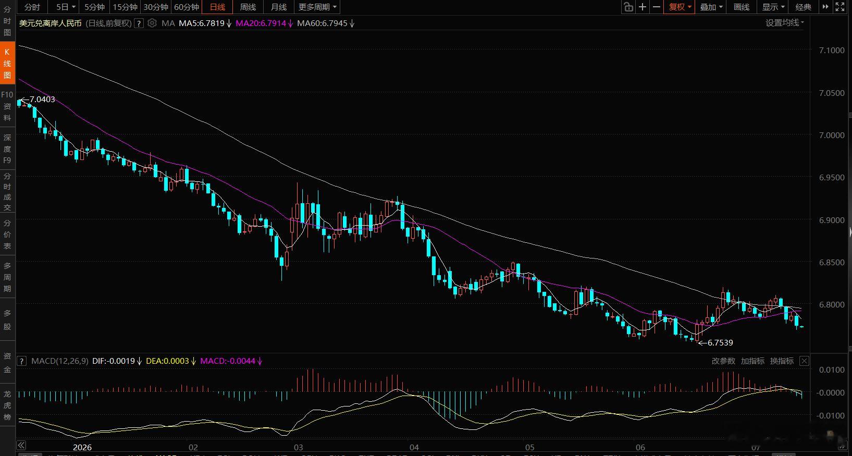Switch to 周线 weekly chart
Screen dimensions: 852x456
click(x=248, y=7)
